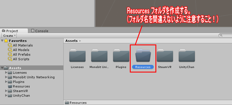Select the Plugins folder icon in grid
The image size is (232, 105).
(x=121, y=56)
